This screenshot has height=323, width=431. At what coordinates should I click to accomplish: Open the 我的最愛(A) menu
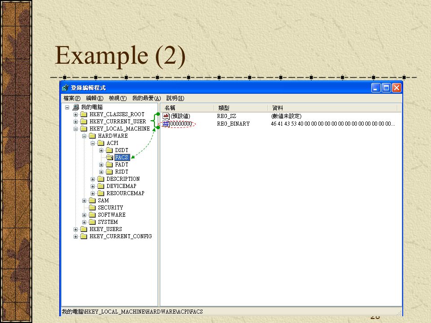pos(146,98)
